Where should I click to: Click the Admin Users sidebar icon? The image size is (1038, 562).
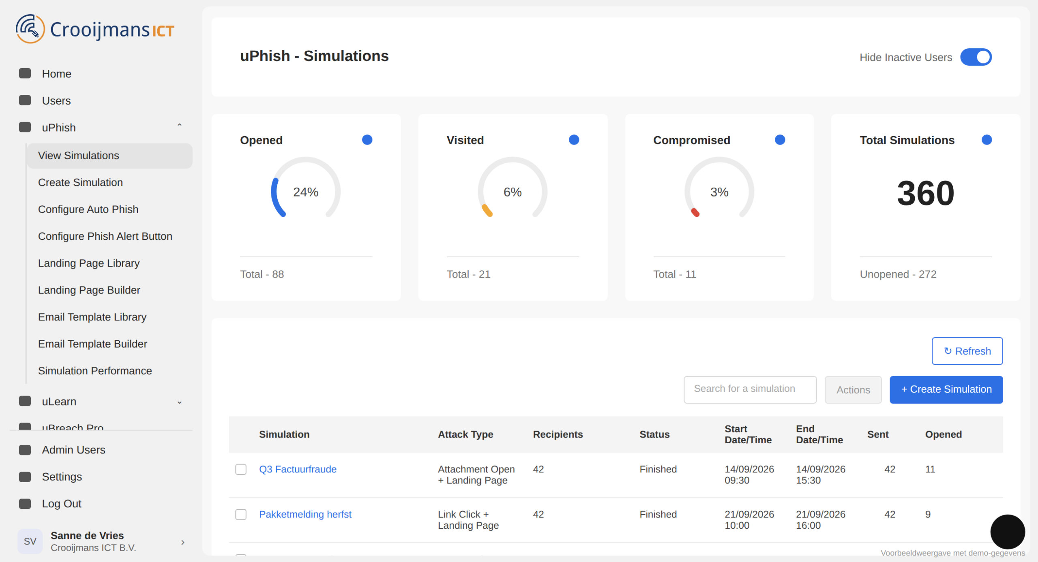[25, 450]
